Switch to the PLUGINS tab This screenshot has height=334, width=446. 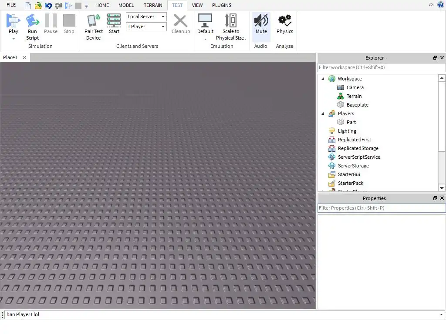(222, 5)
